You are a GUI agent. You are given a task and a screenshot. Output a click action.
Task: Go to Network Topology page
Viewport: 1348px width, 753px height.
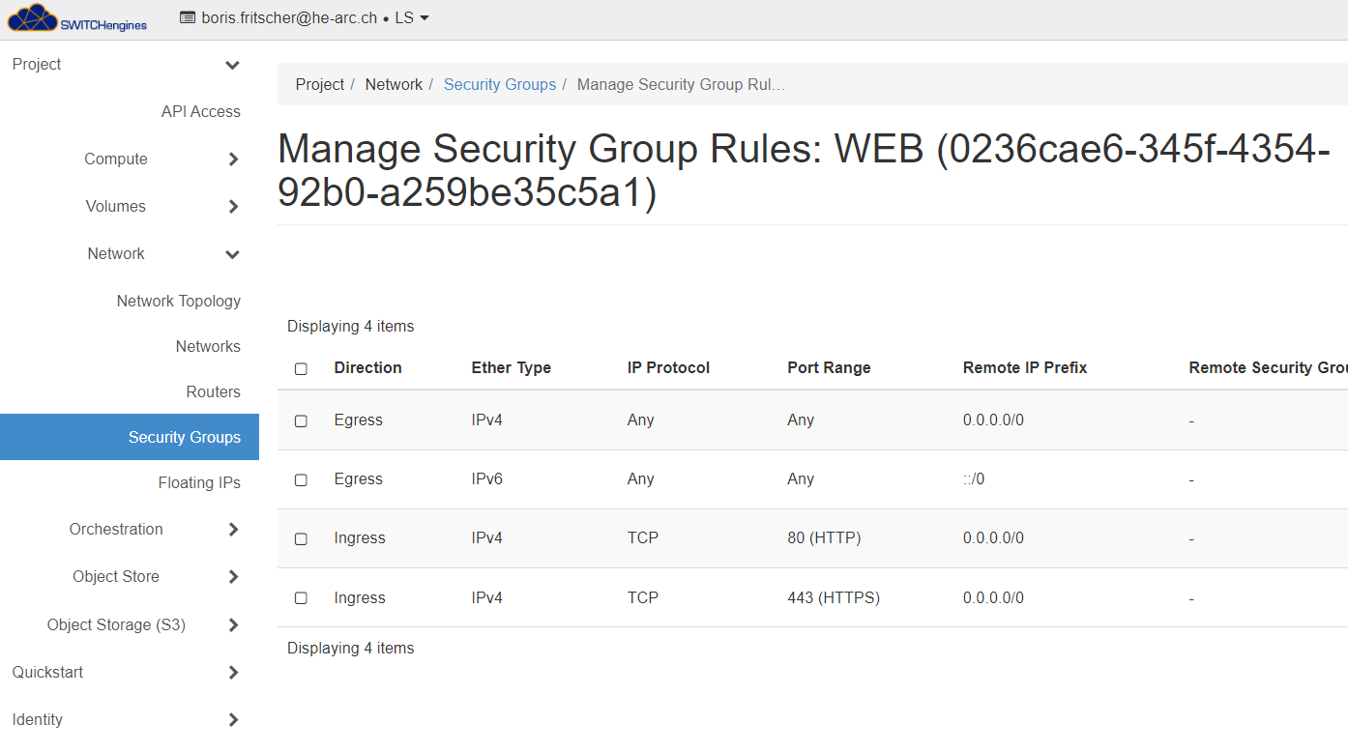click(178, 302)
